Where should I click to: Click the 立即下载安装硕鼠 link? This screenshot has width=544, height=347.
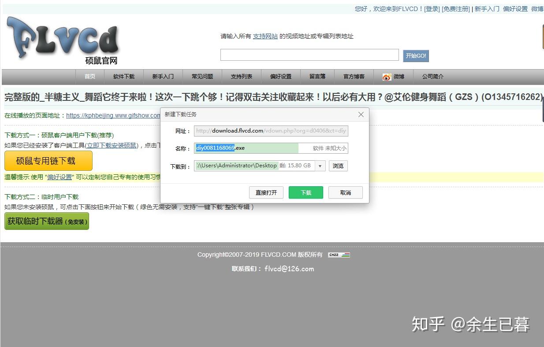pyautogui.click(x=112, y=145)
